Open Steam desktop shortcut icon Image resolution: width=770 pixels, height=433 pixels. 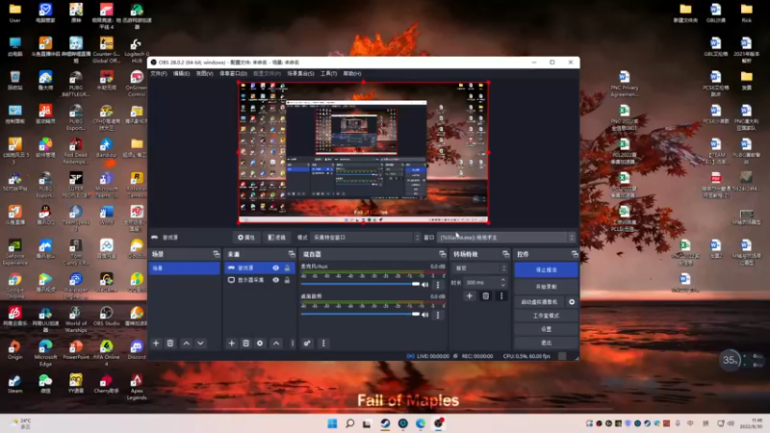pos(14,384)
